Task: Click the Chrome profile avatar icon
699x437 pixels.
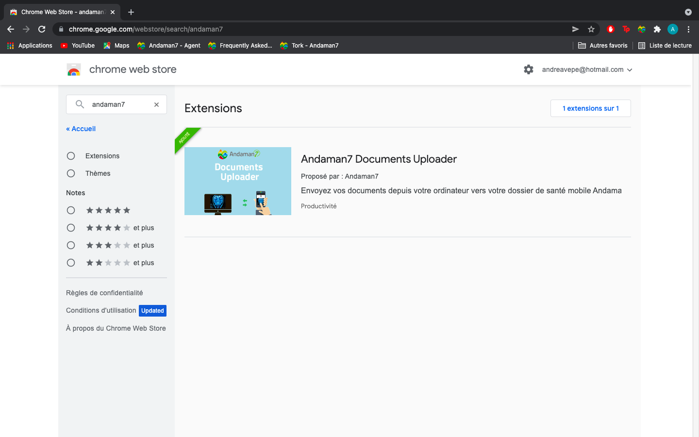Action: pos(672,29)
